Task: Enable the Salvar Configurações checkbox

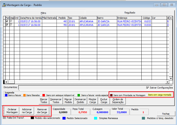Action: click(x=147, y=88)
